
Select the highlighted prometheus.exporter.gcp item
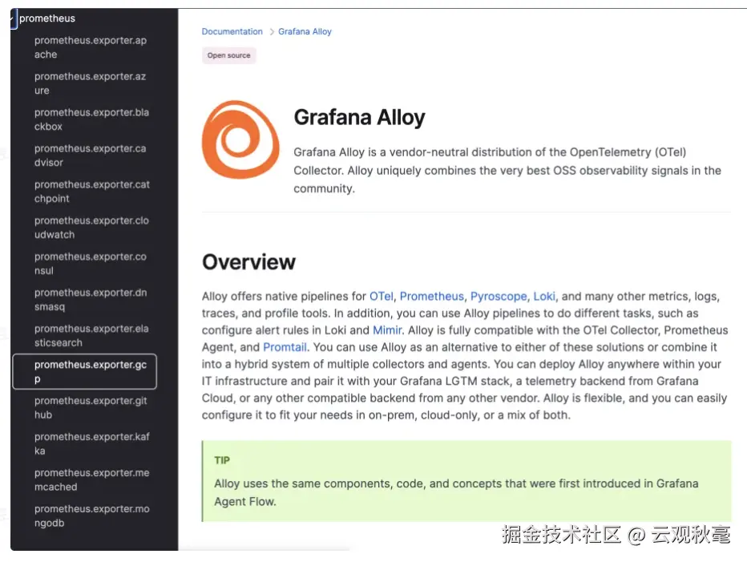click(85, 372)
